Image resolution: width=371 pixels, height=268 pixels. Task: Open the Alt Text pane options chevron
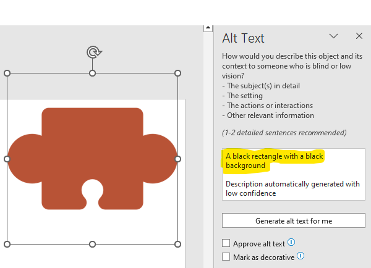tap(334, 36)
